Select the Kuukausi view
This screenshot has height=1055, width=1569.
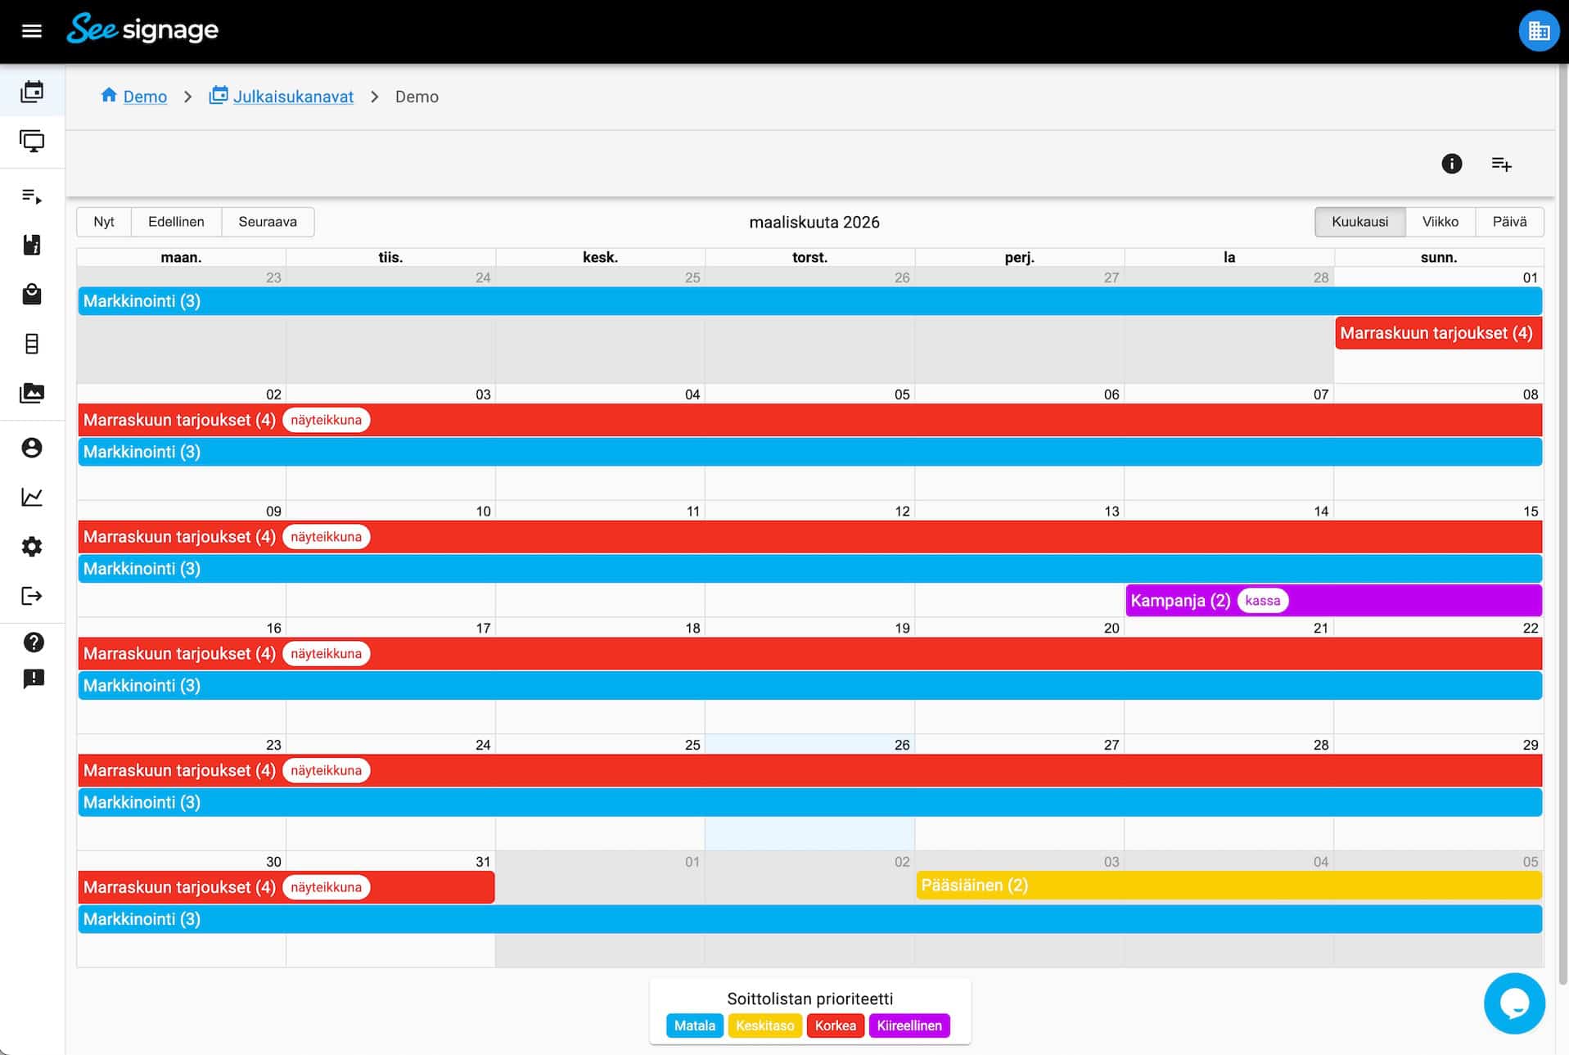click(1359, 222)
